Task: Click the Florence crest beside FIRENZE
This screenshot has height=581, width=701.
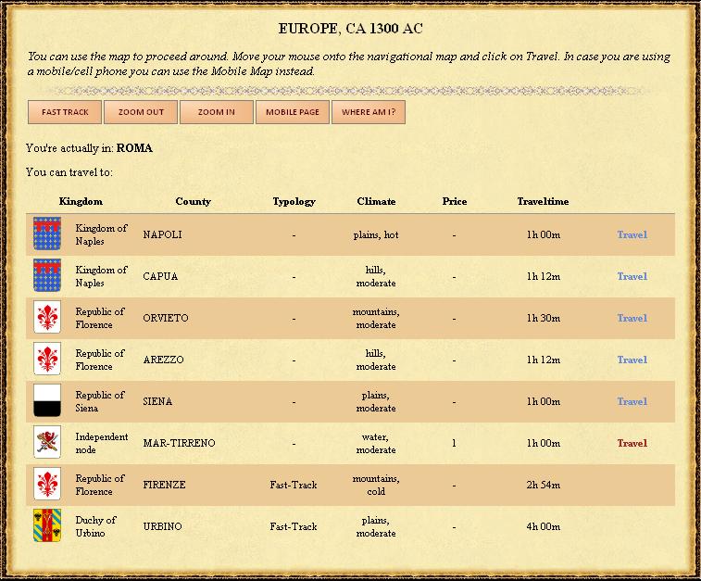Action: 47,485
